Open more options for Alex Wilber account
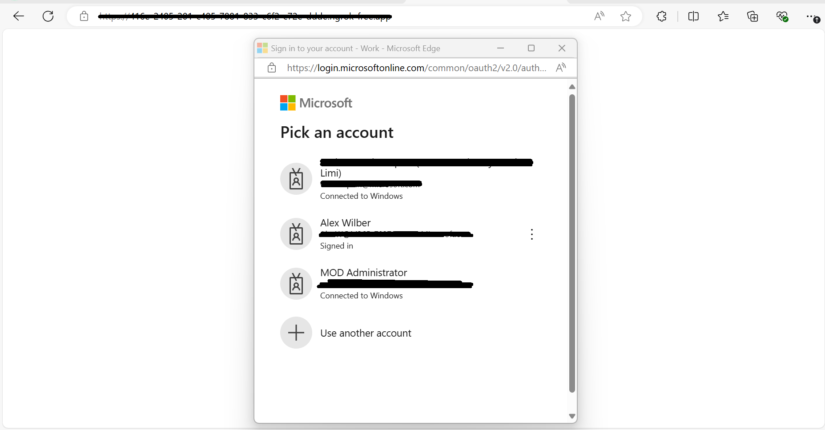The width and height of the screenshot is (825, 430). coord(532,234)
